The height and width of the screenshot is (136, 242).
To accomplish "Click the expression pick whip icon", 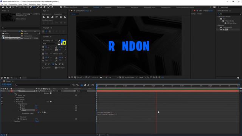I will pyautogui.click(x=43, y=113).
